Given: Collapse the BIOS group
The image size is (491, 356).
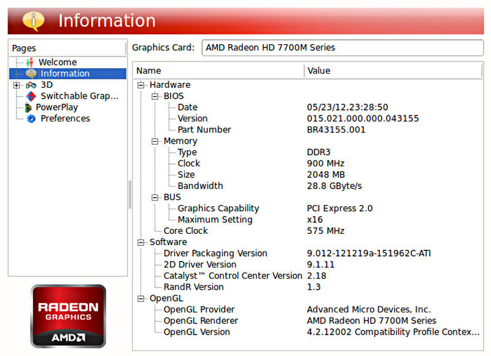Looking at the screenshot, I should coord(155,96).
